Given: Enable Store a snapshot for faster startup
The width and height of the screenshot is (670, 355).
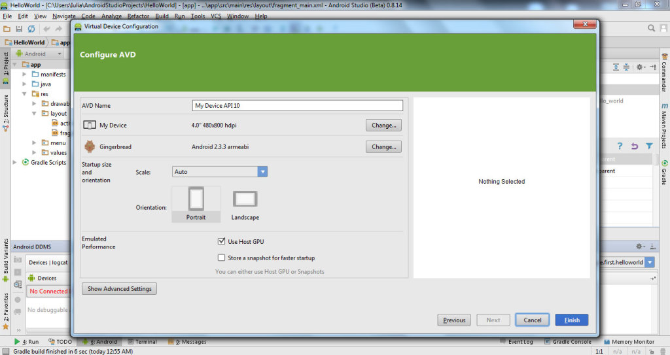Looking at the screenshot, I should [221, 258].
